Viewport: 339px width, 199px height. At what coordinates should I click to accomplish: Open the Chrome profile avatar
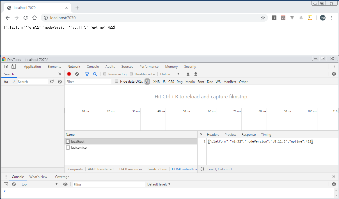323,18
